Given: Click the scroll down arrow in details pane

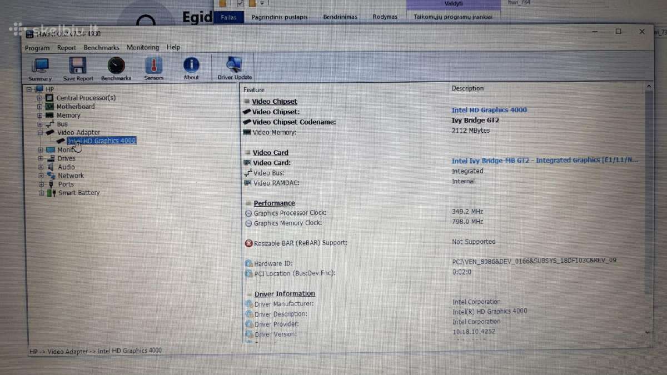Looking at the screenshot, I should coord(648,332).
